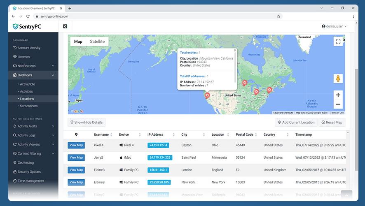
Task: Reload the browser page
Action: tap(28, 16)
